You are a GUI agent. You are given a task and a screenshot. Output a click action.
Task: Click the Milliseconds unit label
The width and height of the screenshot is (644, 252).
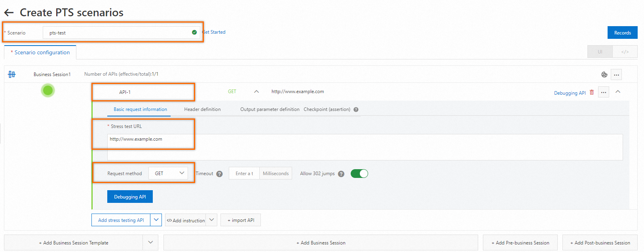pos(275,173)
